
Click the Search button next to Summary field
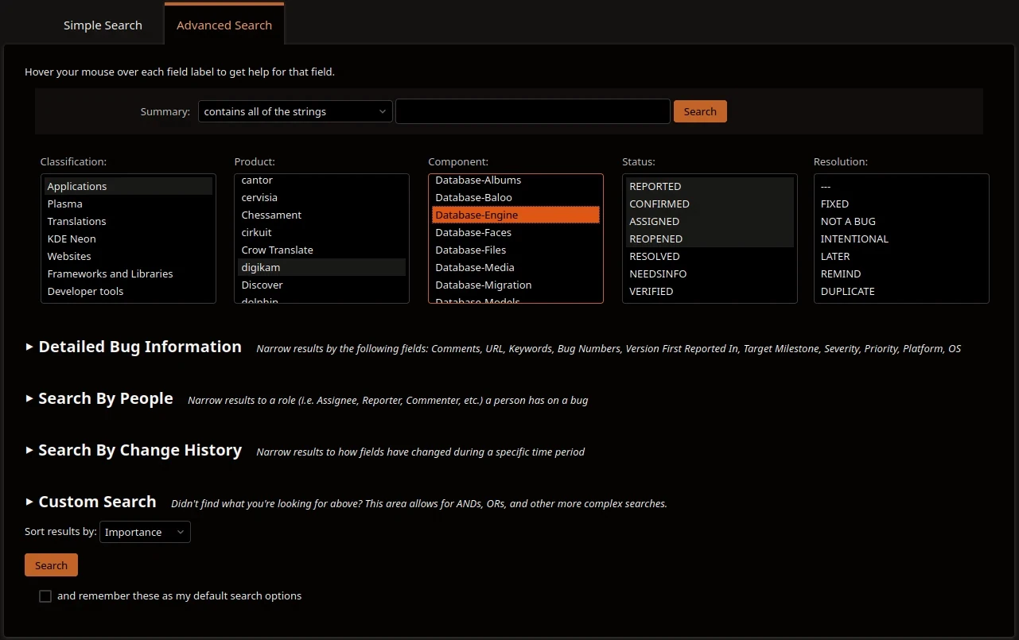699,111
